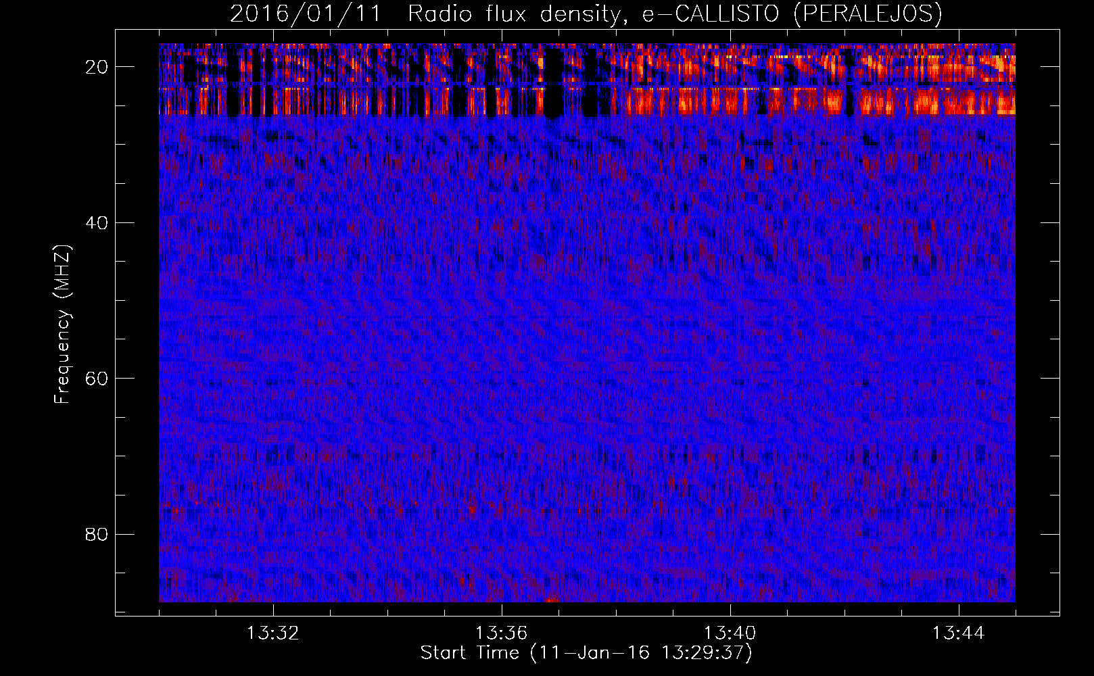This screenshot has height=676, width=1094.
Task: Click the 60 MHz frequency tick label
Action: (97, 378)
